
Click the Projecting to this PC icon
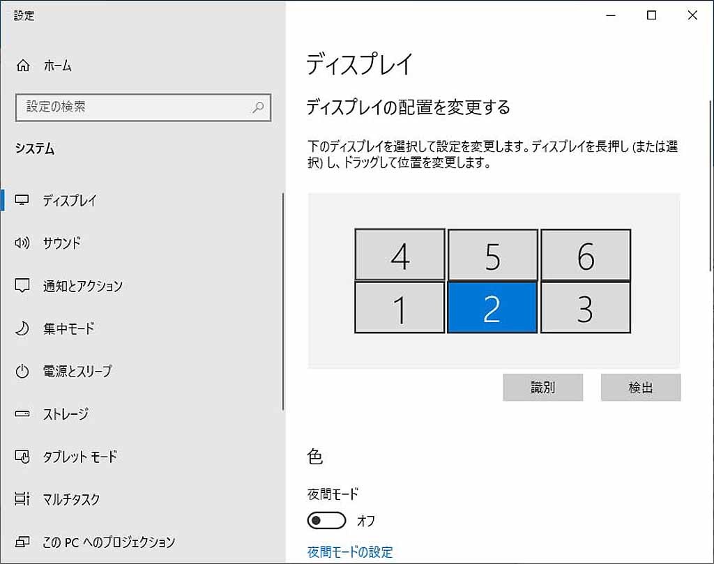pyautogui.click(x=22, y=542)
